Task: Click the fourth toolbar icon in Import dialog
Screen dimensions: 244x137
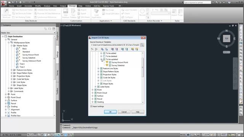Action: point(106,49)
